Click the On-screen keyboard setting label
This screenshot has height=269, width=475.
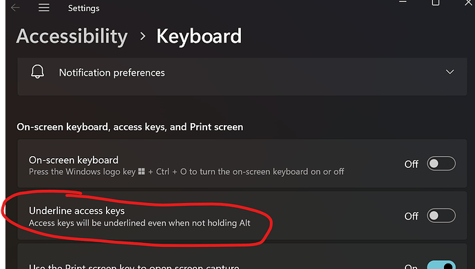click(74, 160)
